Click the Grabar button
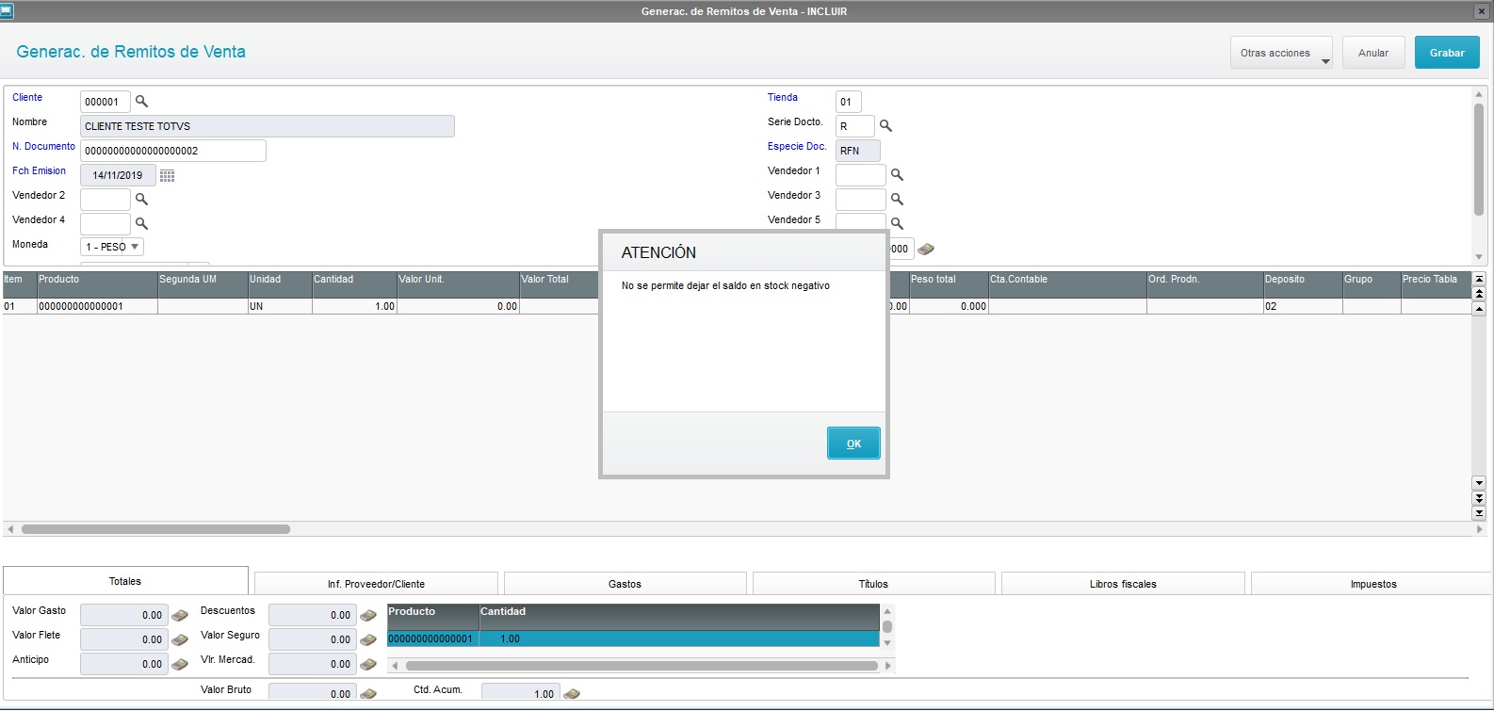Viewport: 1494px width, 711px height. (x=1447, y=53)
